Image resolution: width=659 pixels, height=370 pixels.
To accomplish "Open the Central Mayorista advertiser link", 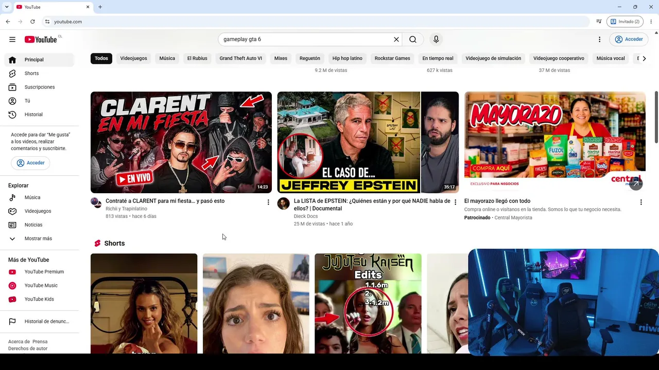I will [x=513, y=218].
